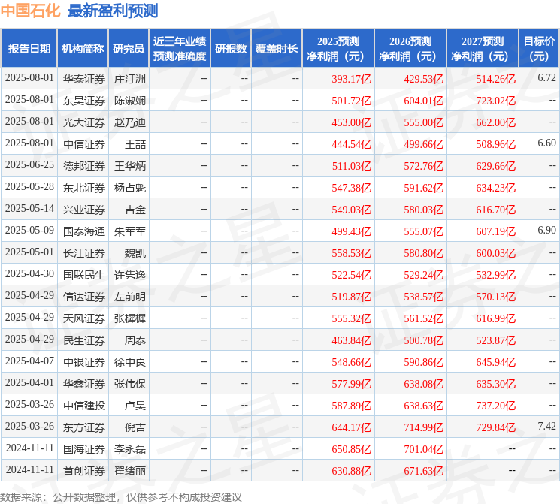Viewport: 560px width, 504px height.
Task: Click the 研报数 column header
Action: click(231, 49)
